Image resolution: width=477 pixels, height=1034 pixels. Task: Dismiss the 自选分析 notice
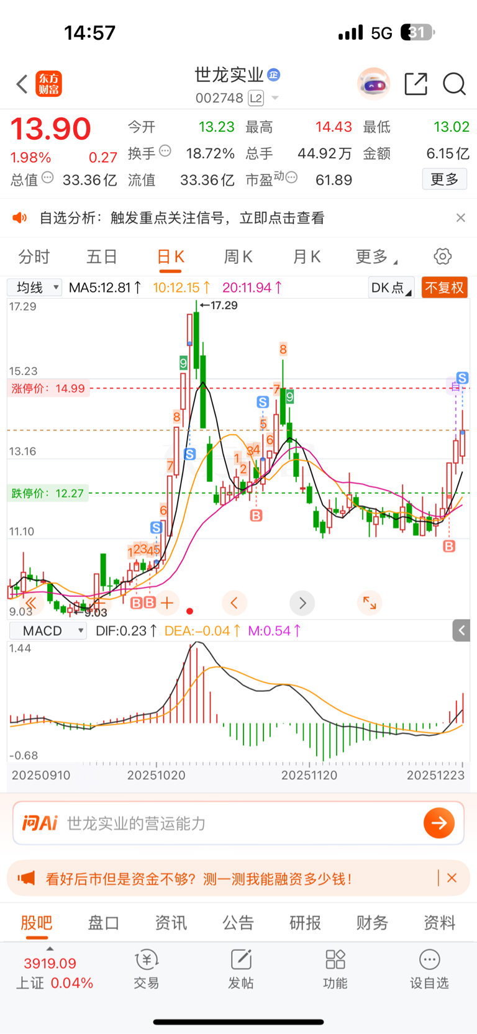tap(460, 217)
